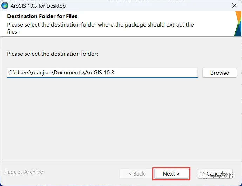Click the 'Destination Folder for Files' heading
Viewport: 242px width, 186px height.
click(x=42, y=16)
